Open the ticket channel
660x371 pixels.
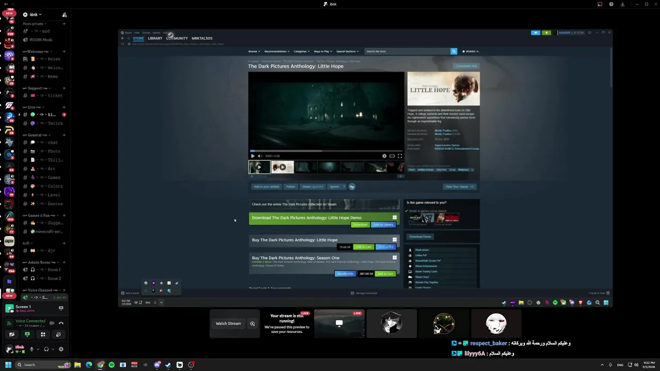point(45,95)
